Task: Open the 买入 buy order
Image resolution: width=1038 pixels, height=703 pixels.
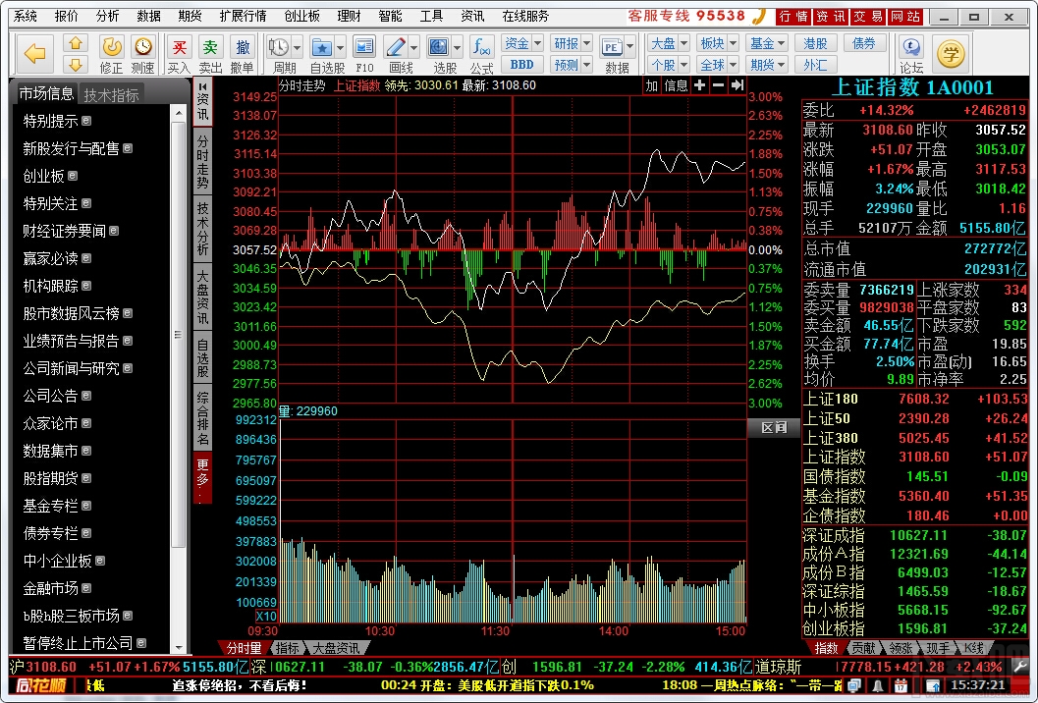Action: point(179,54)
